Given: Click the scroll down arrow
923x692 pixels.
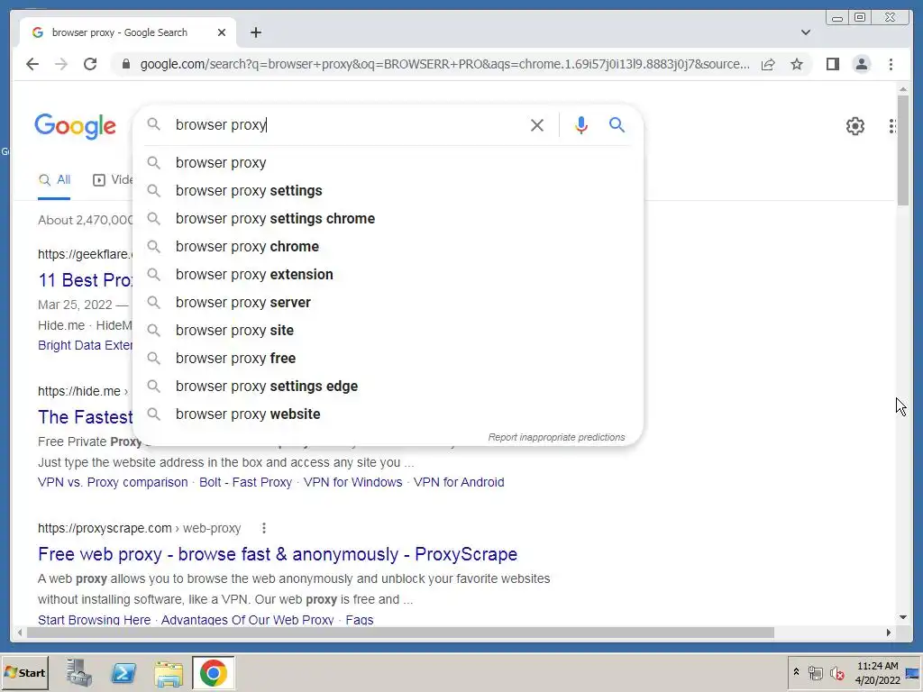Looking at the screenshot, I should (x=903, y=617).
